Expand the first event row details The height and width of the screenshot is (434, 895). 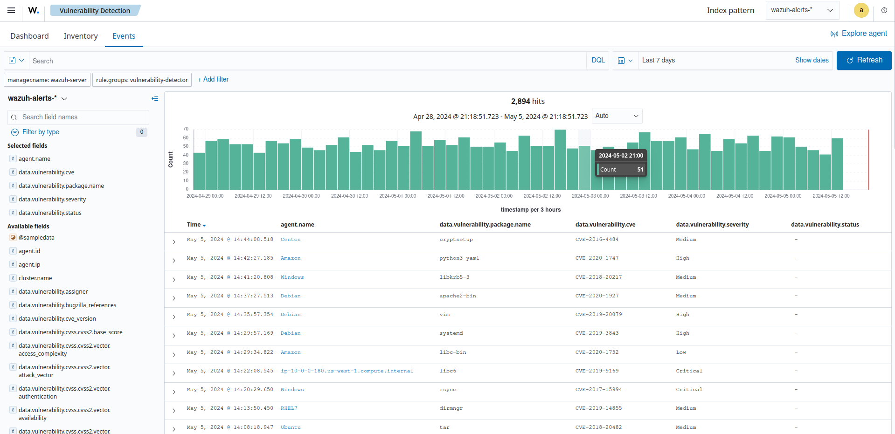(x=173, y=242)
